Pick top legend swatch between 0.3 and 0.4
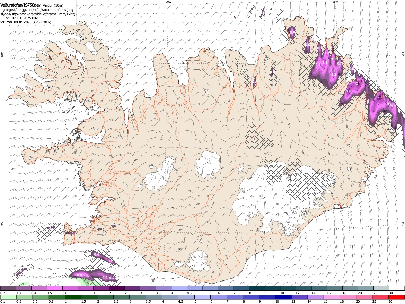This screenshot has width=405, height=304. (x=23, y=288)
